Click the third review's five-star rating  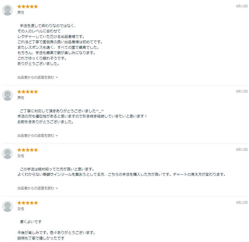coord(28,150)
